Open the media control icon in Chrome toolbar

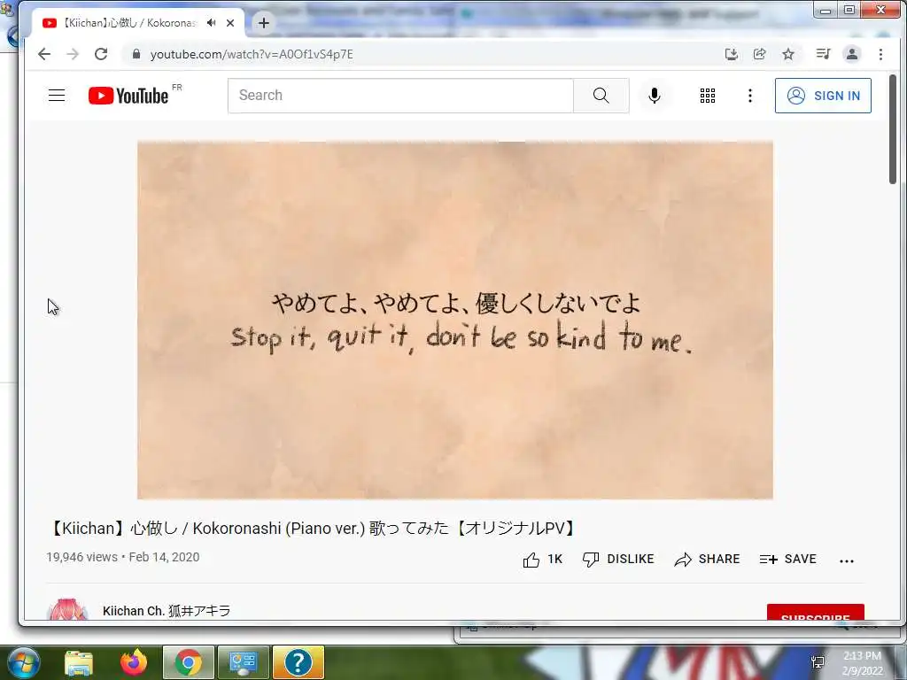coord(823,54)
